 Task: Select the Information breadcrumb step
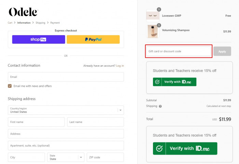coord(24,23)
